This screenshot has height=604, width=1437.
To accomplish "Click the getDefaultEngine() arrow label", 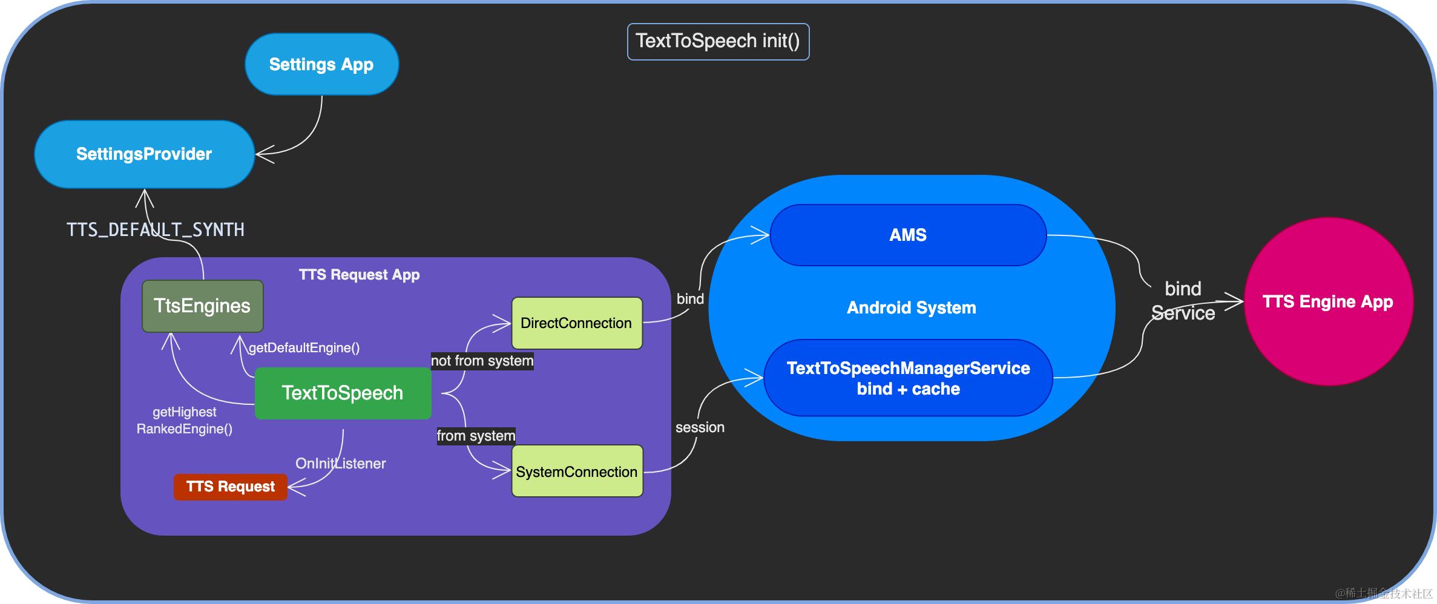I will click(x=304, y=349).
